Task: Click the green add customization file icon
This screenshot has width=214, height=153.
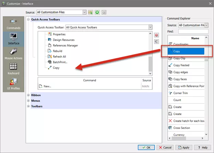Action: tap(98, 12)
